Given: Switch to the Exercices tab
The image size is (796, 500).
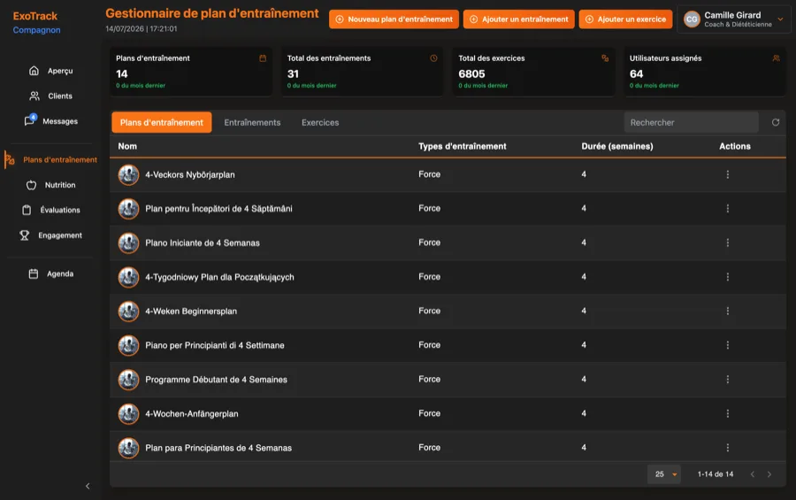Looking at the screenshot, I should (320, 122).
